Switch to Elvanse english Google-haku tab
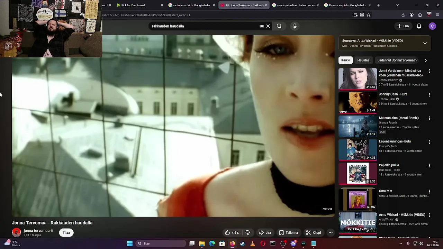Screen dimensions: 443x249 pyautogui.click(x=347, y=5)
